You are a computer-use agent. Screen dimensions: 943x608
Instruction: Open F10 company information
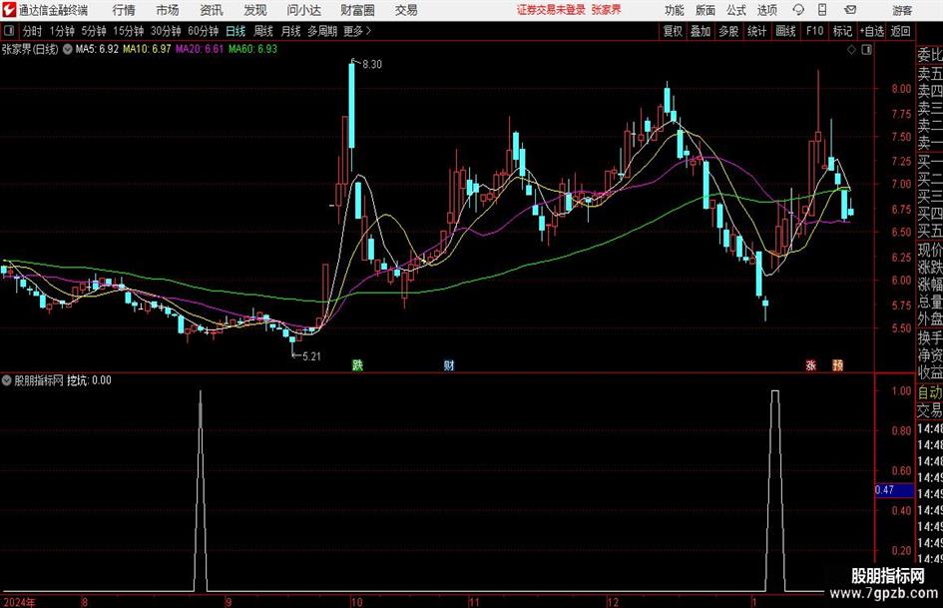pos(814,31)
